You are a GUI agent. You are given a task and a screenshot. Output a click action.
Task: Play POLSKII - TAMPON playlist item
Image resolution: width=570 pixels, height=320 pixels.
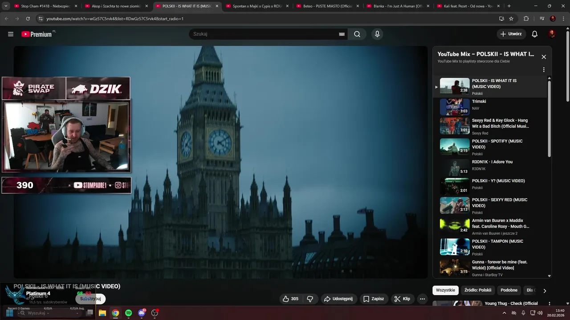[490, 247]
